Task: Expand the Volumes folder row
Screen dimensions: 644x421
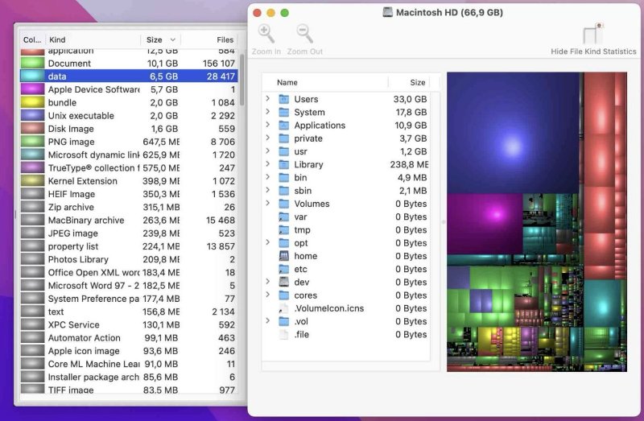Action: (x=268, y=204)
